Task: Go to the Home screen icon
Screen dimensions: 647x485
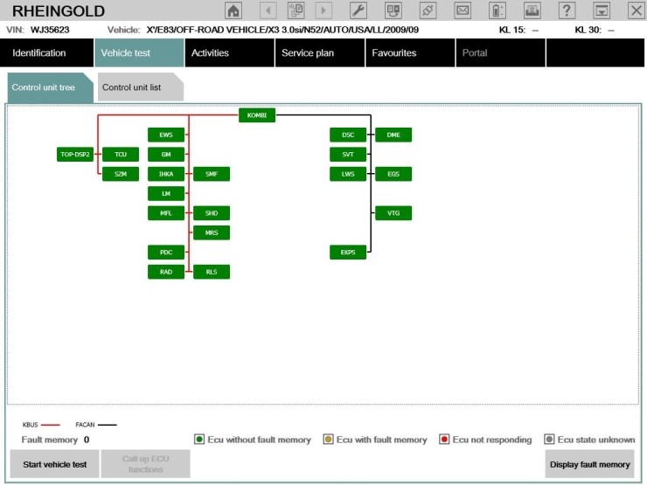Action: [x=233, y=10]
